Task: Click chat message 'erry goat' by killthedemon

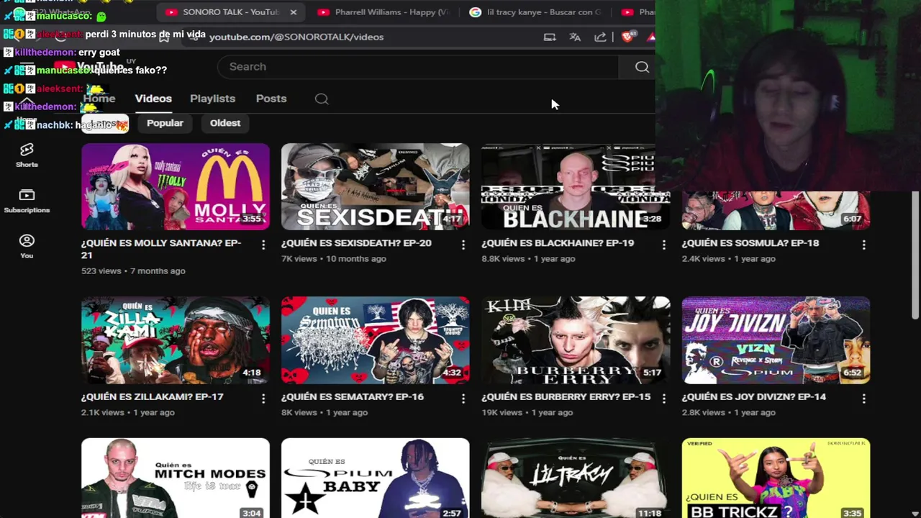Action: pos(99,53)
